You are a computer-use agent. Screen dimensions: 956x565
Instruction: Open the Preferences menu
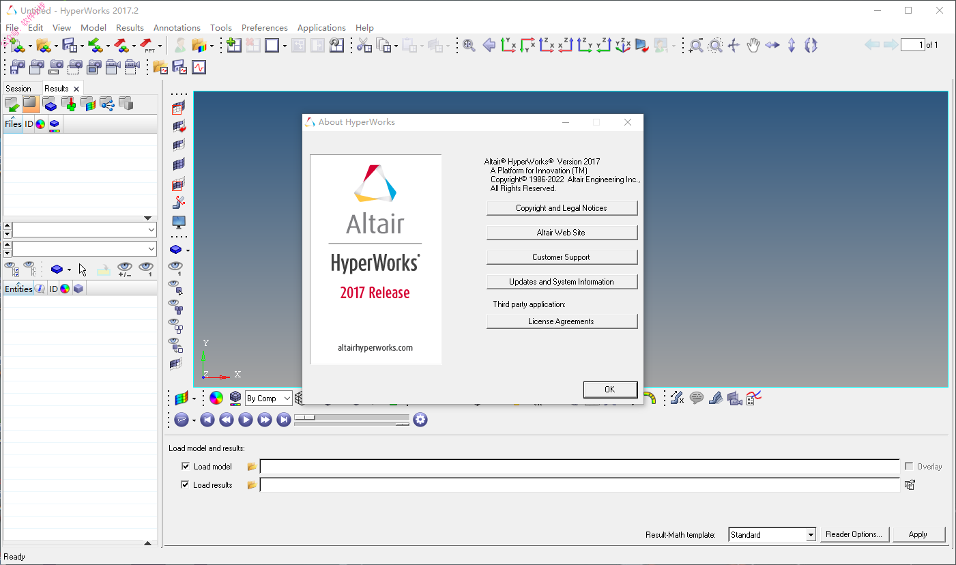[x=265, y=28]
